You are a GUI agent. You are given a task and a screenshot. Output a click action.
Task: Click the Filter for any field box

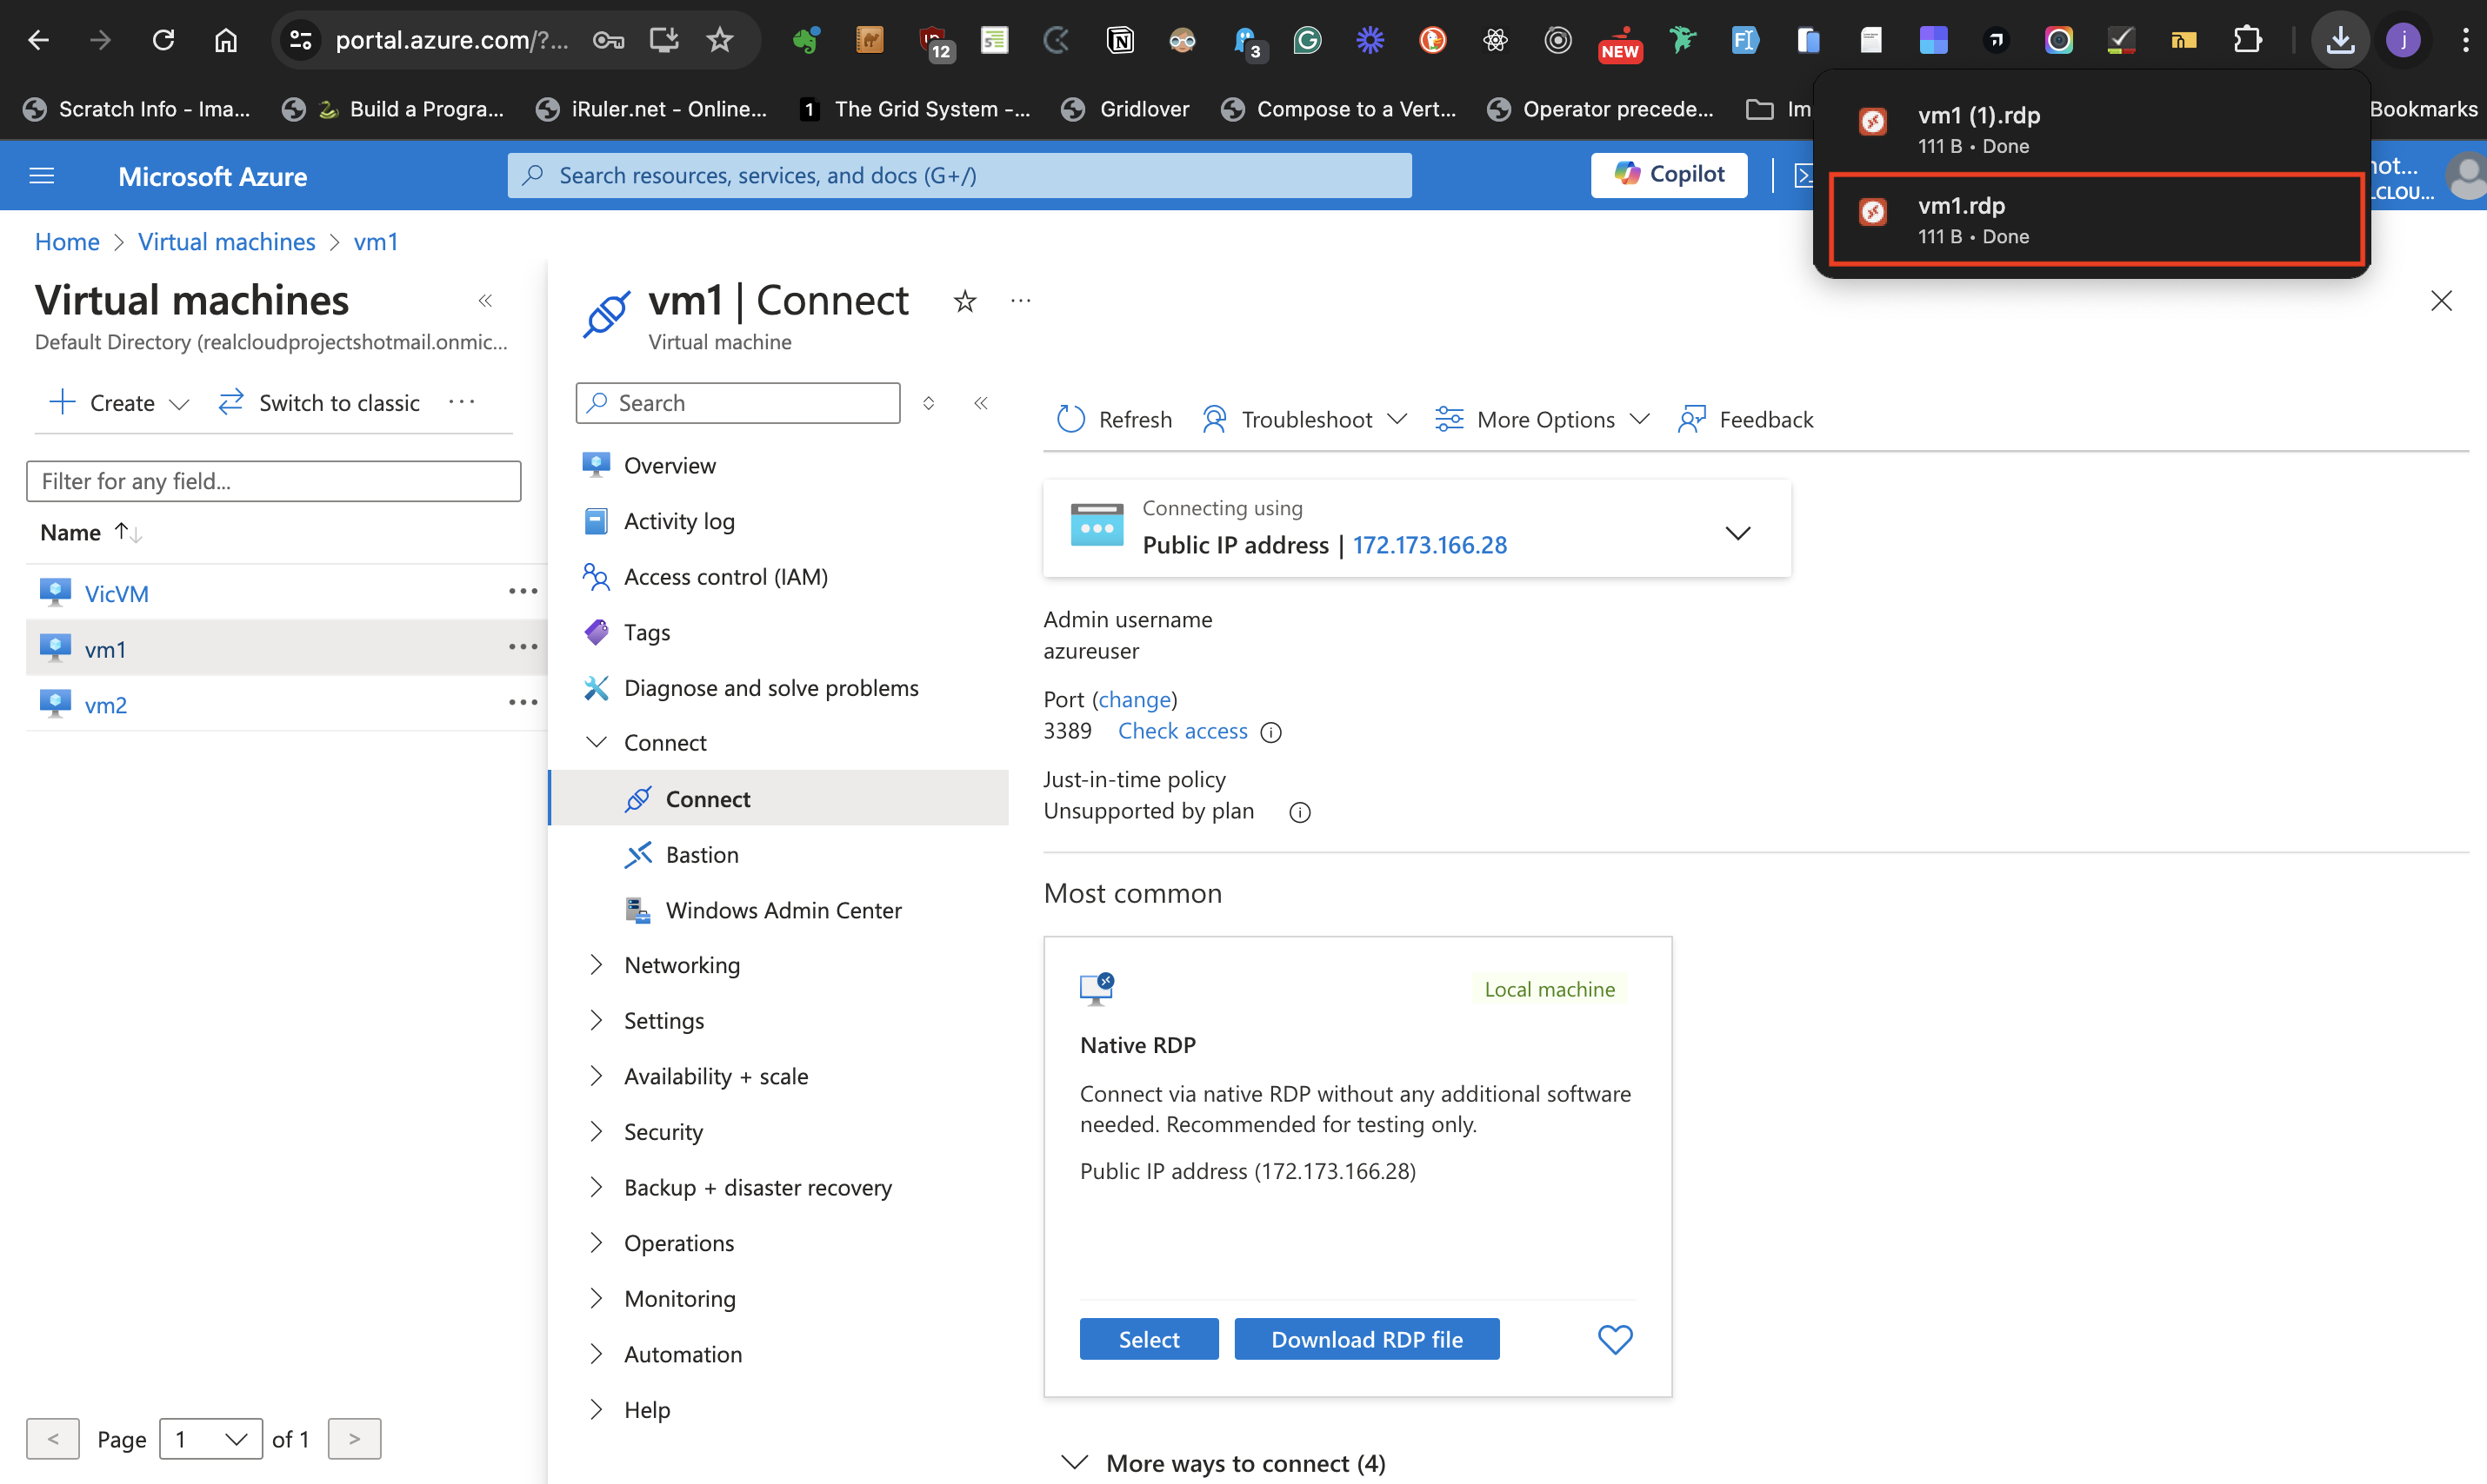272,481
